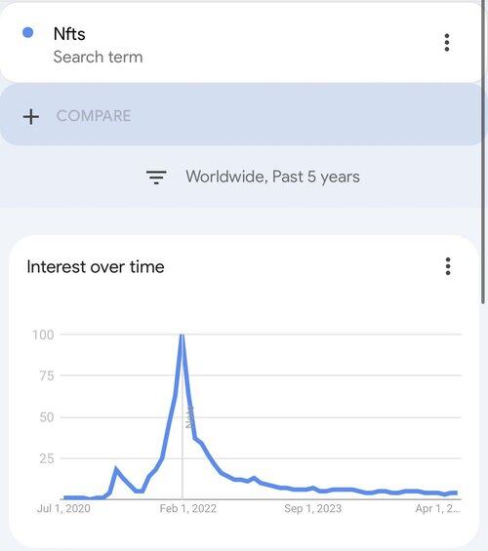Open Interest over time card options menu
This screenshot has height=551, width=488.
tap(448, 266)
